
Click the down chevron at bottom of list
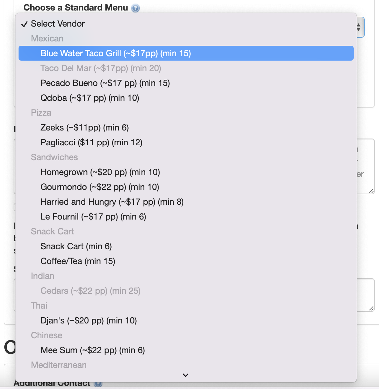(x=185, y=375)
